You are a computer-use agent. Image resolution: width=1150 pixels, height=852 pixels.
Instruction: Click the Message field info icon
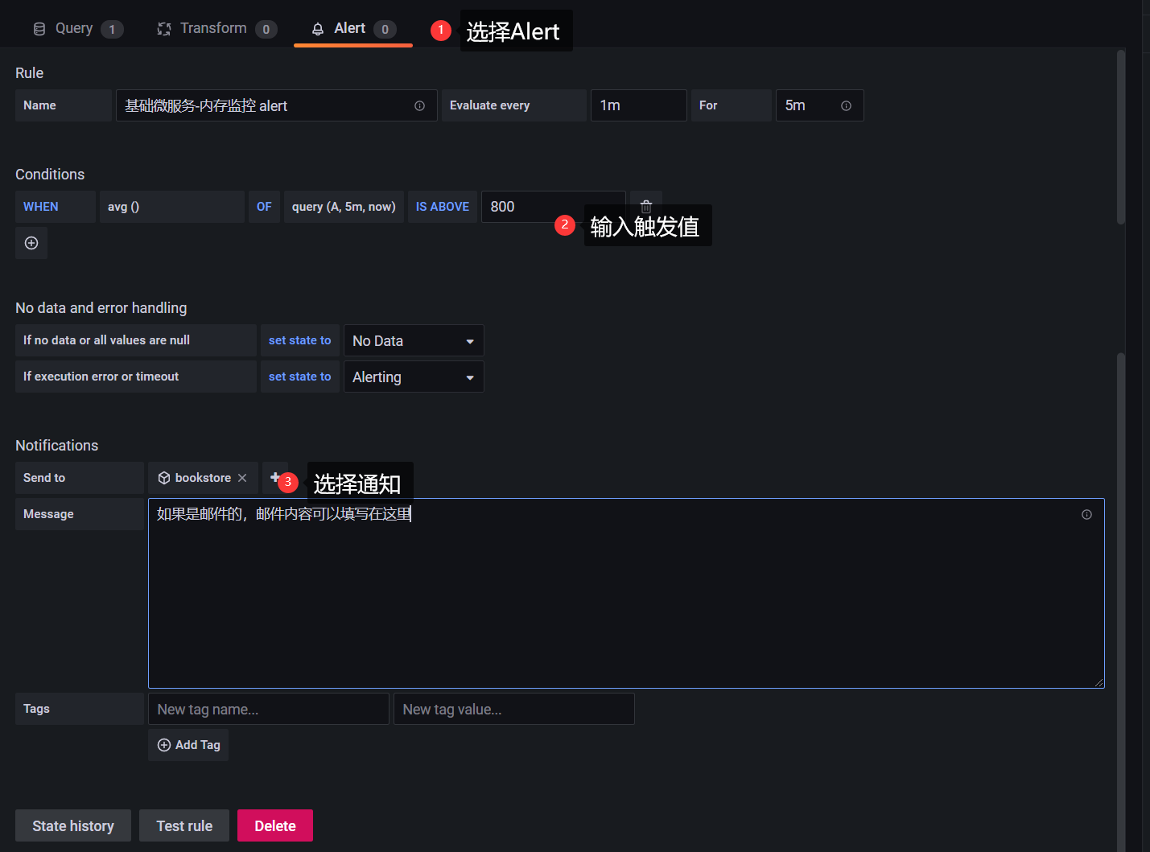(x=1086, y=515)
